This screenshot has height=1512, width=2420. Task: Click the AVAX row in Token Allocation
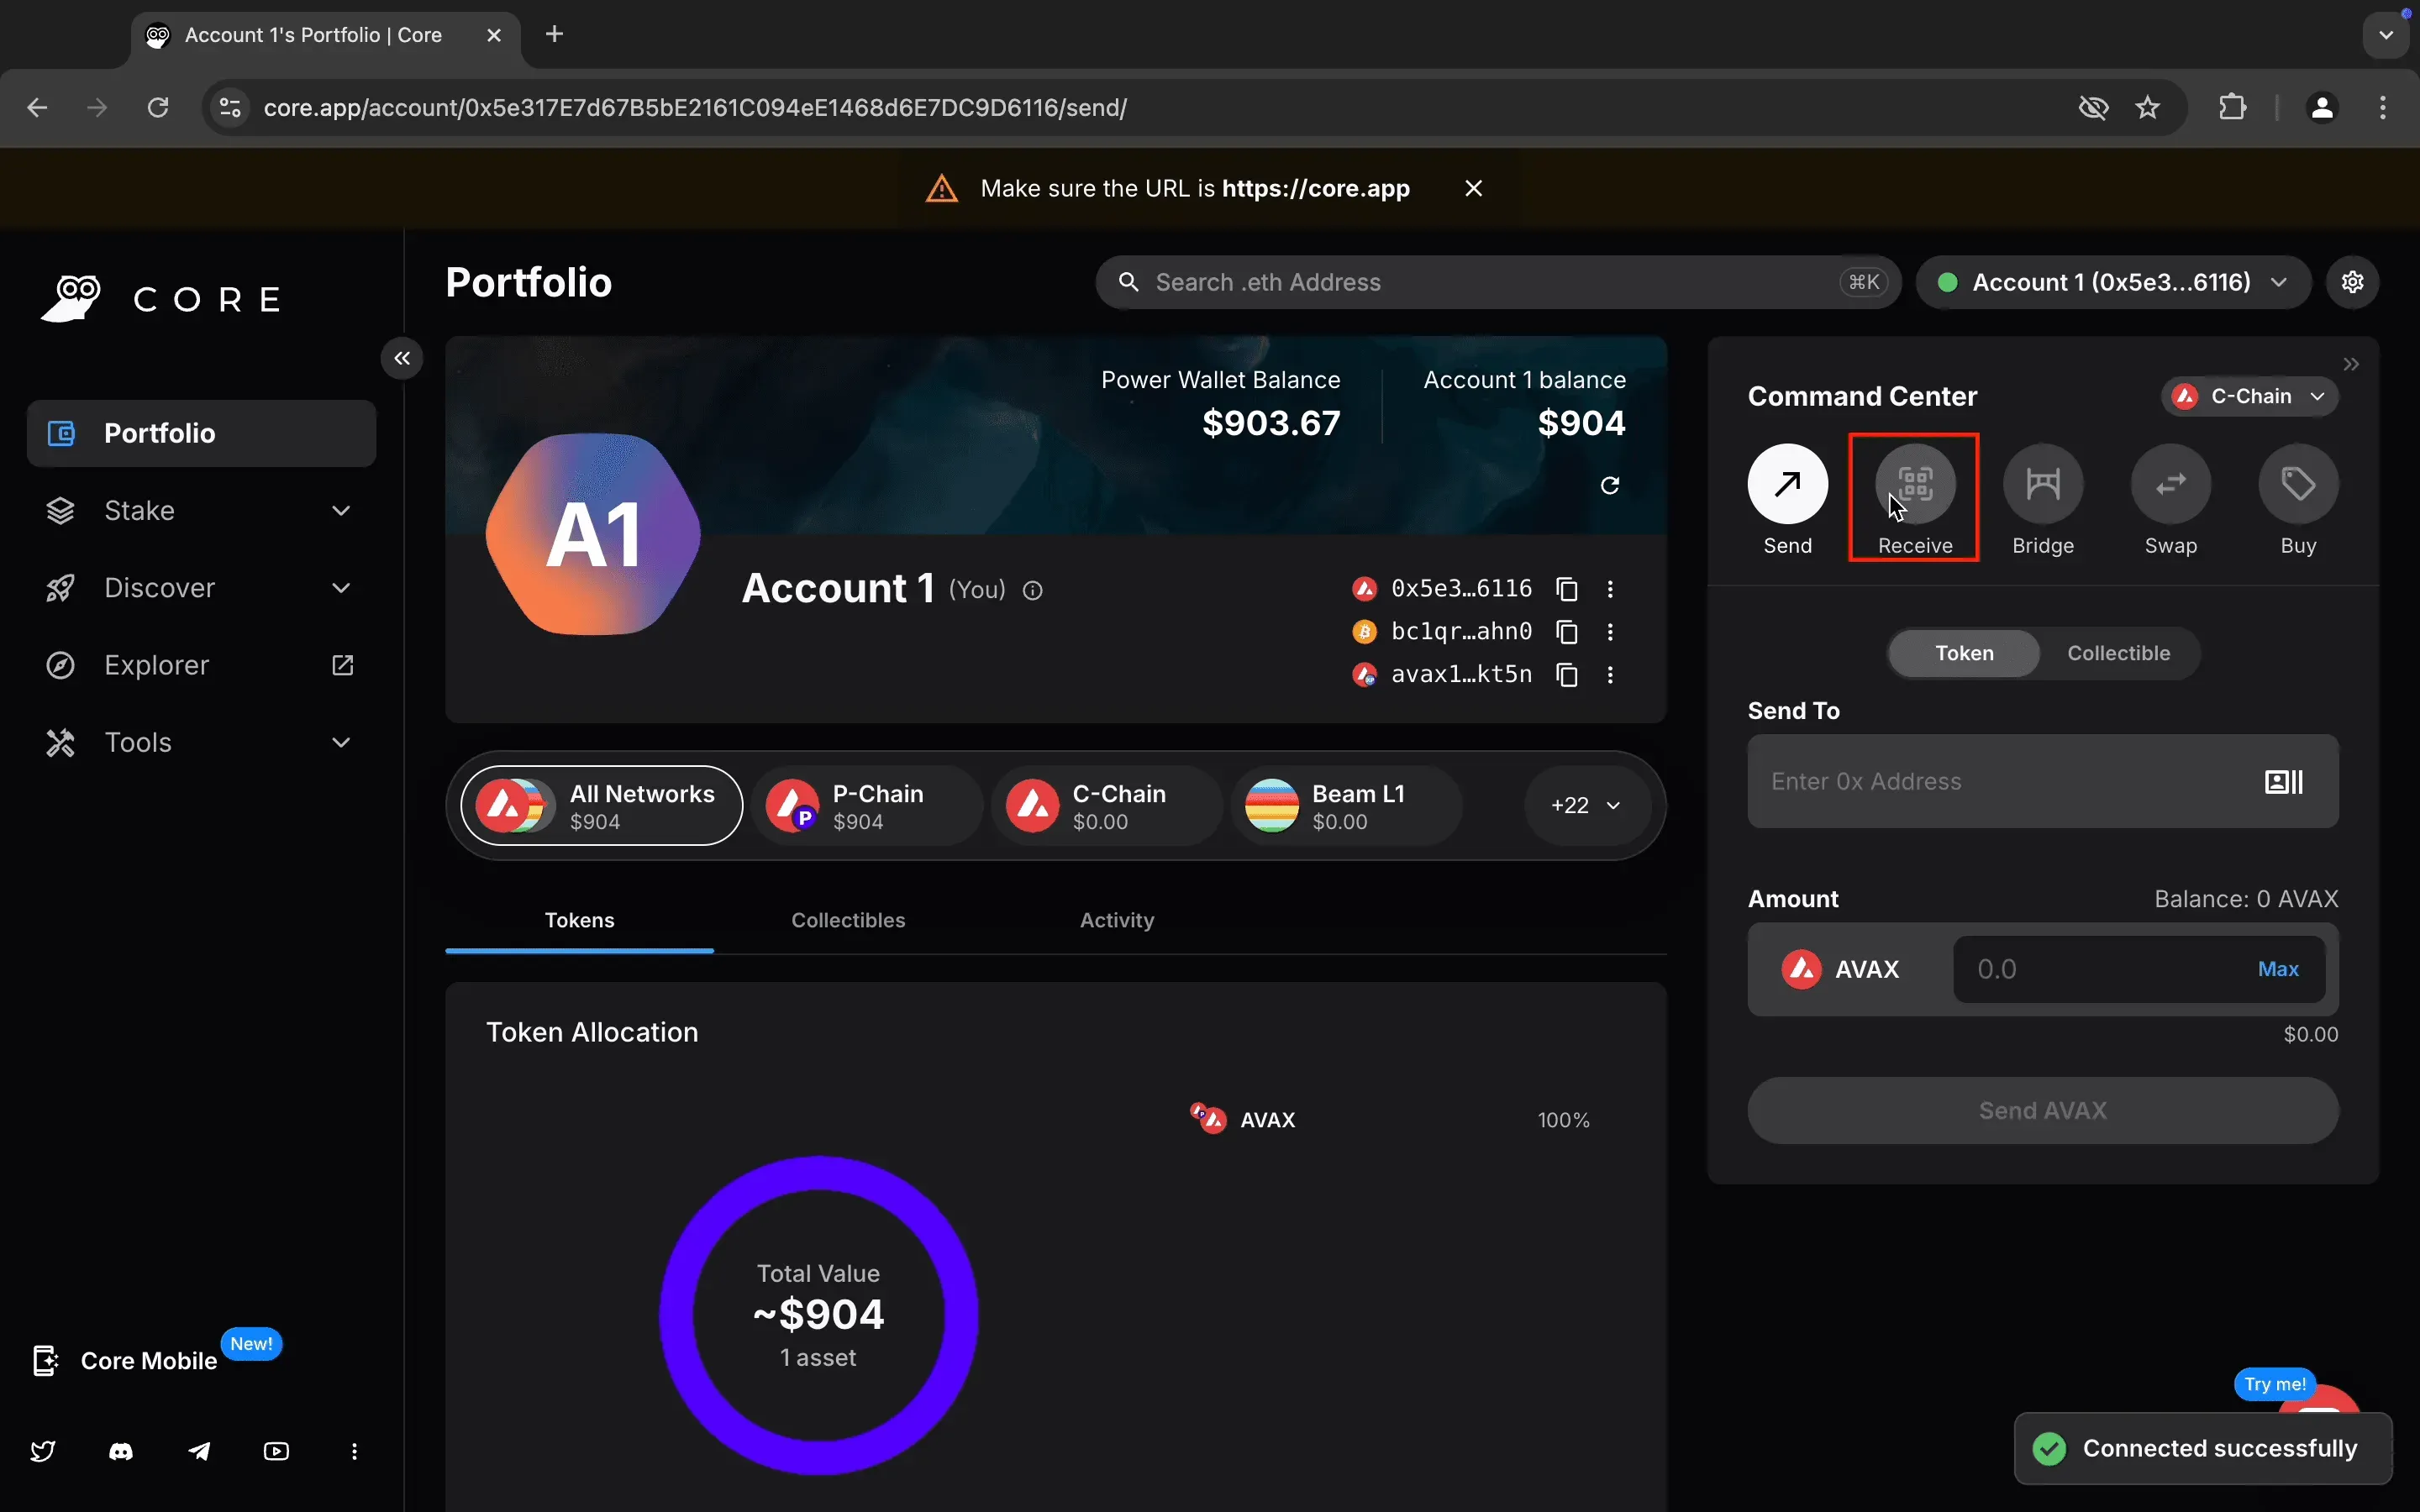[x=1390, y=1120]
